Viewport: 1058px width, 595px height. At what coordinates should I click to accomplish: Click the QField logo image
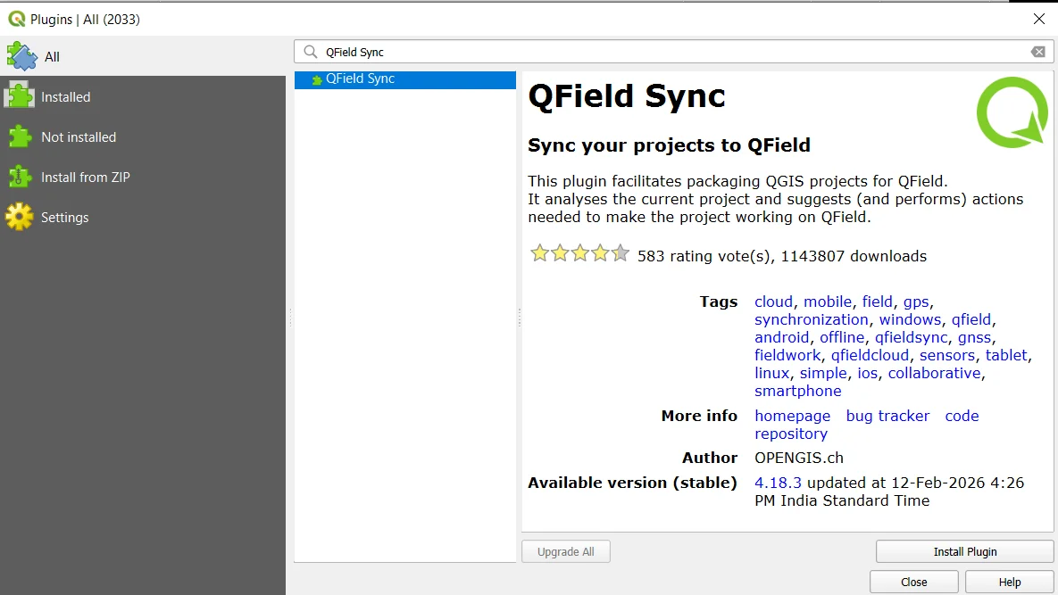1013,113
